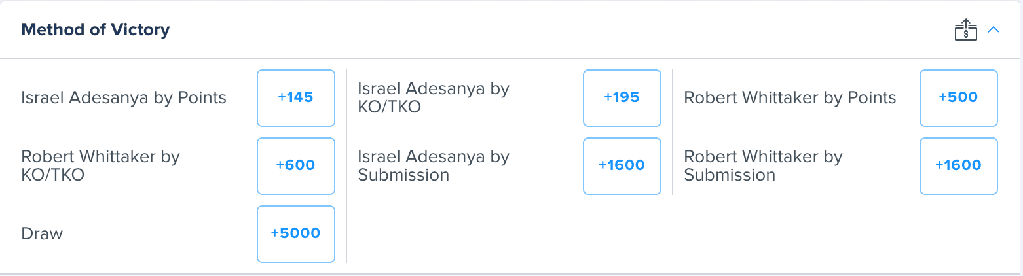
Task: Choose Robert Whittaker by KO/TKO +600 odds
Action: pos(296,166)
